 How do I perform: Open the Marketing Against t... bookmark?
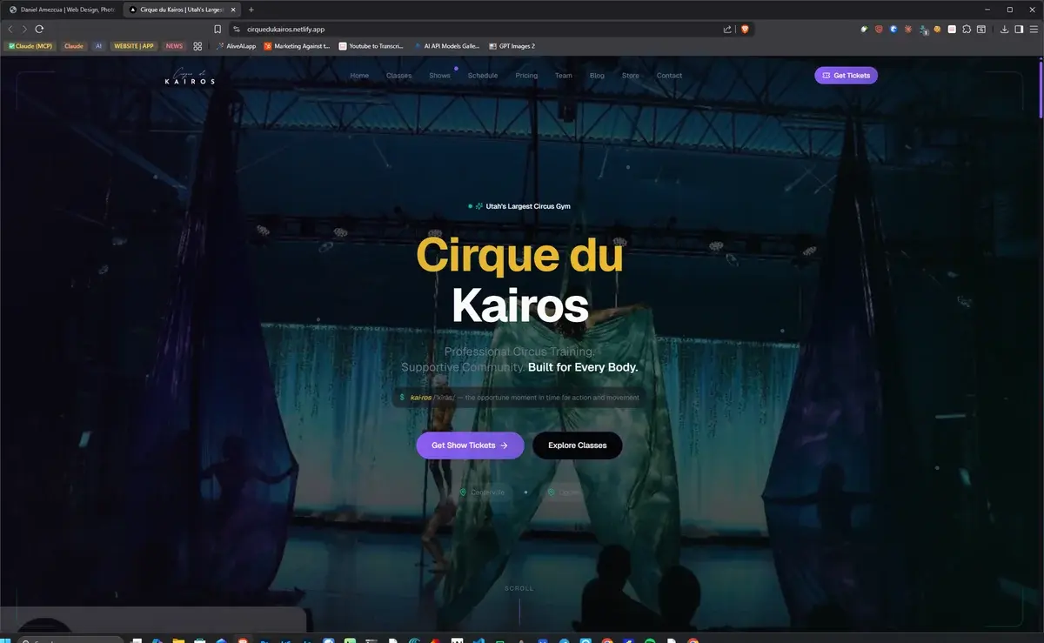point(298,46)
